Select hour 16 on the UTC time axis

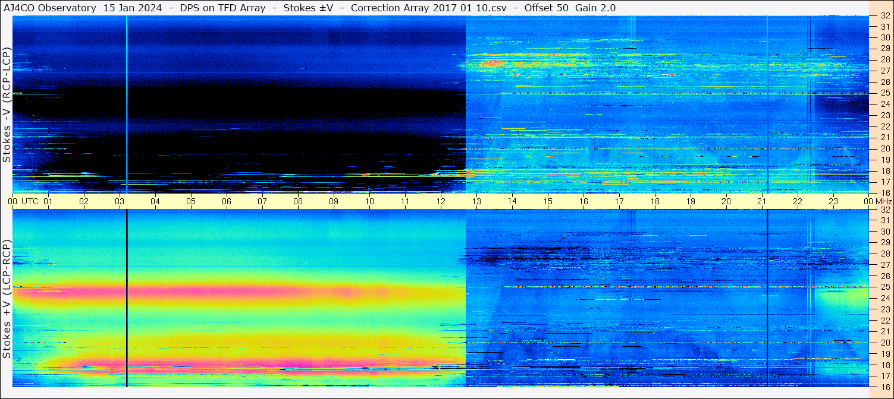(x=584, y=201)
